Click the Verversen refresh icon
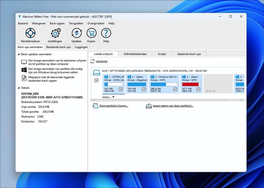The width and height of the screenshot is (264, 188). click(x=93, y=61)
